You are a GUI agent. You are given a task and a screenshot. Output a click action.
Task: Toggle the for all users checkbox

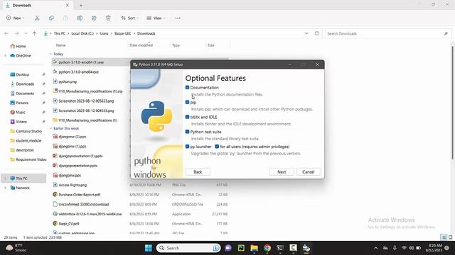coord(217,147)
